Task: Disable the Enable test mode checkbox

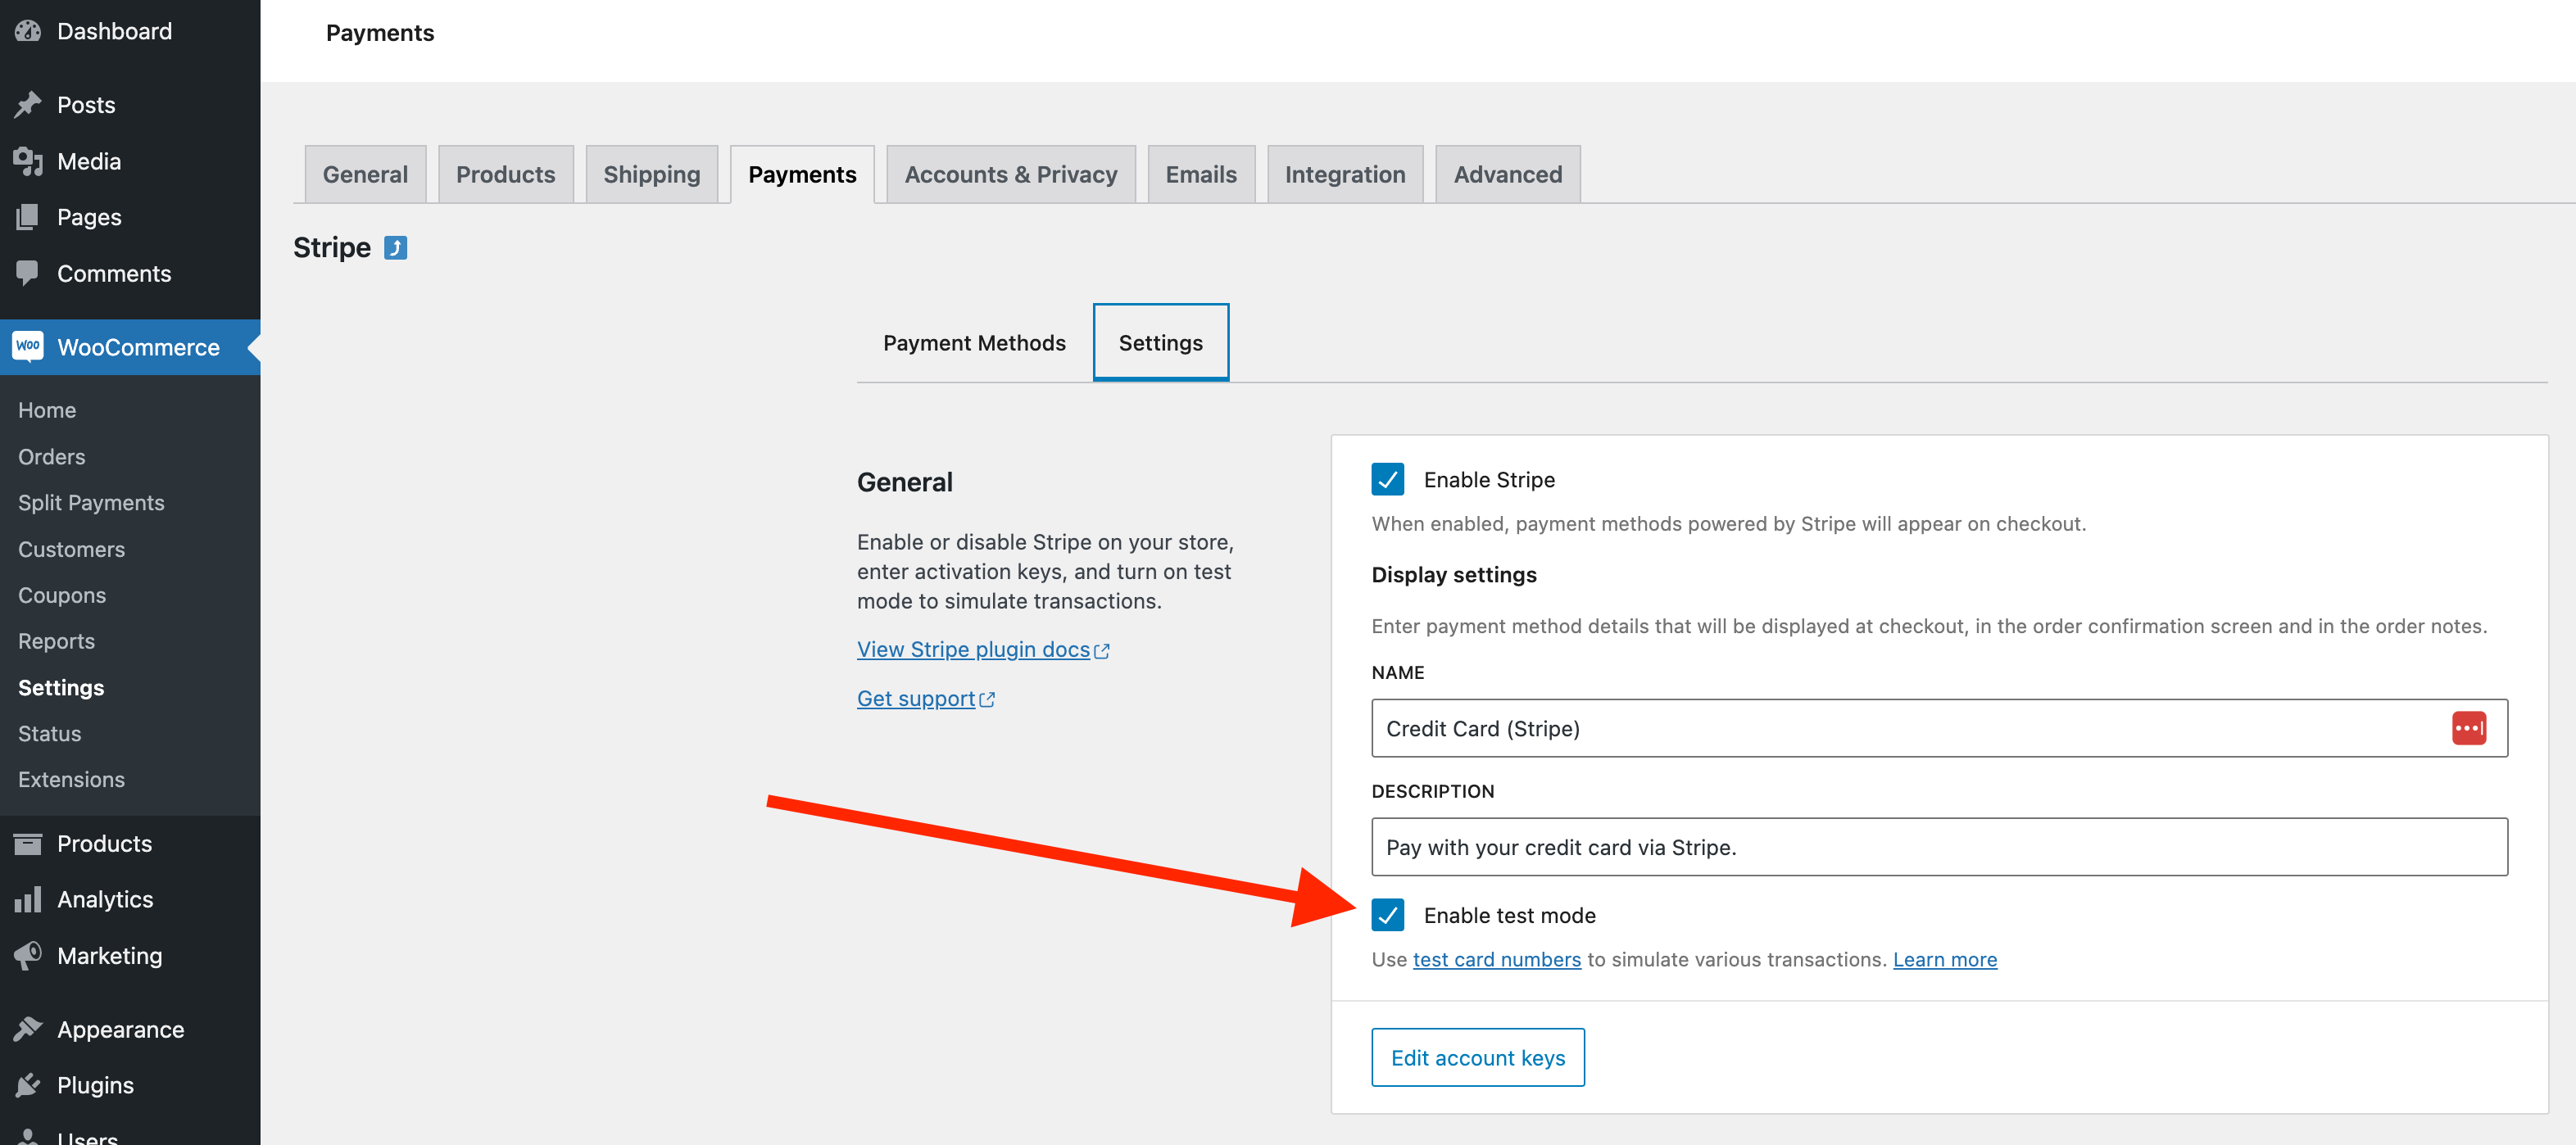Action: point(1387,915)
